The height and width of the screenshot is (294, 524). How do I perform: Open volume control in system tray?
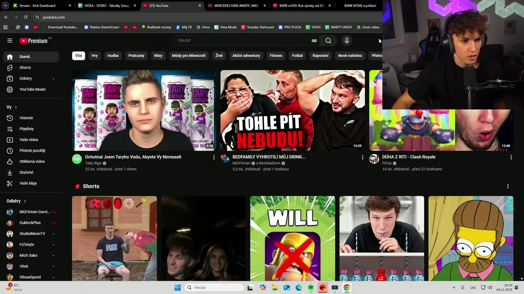[x=490, y=287]
